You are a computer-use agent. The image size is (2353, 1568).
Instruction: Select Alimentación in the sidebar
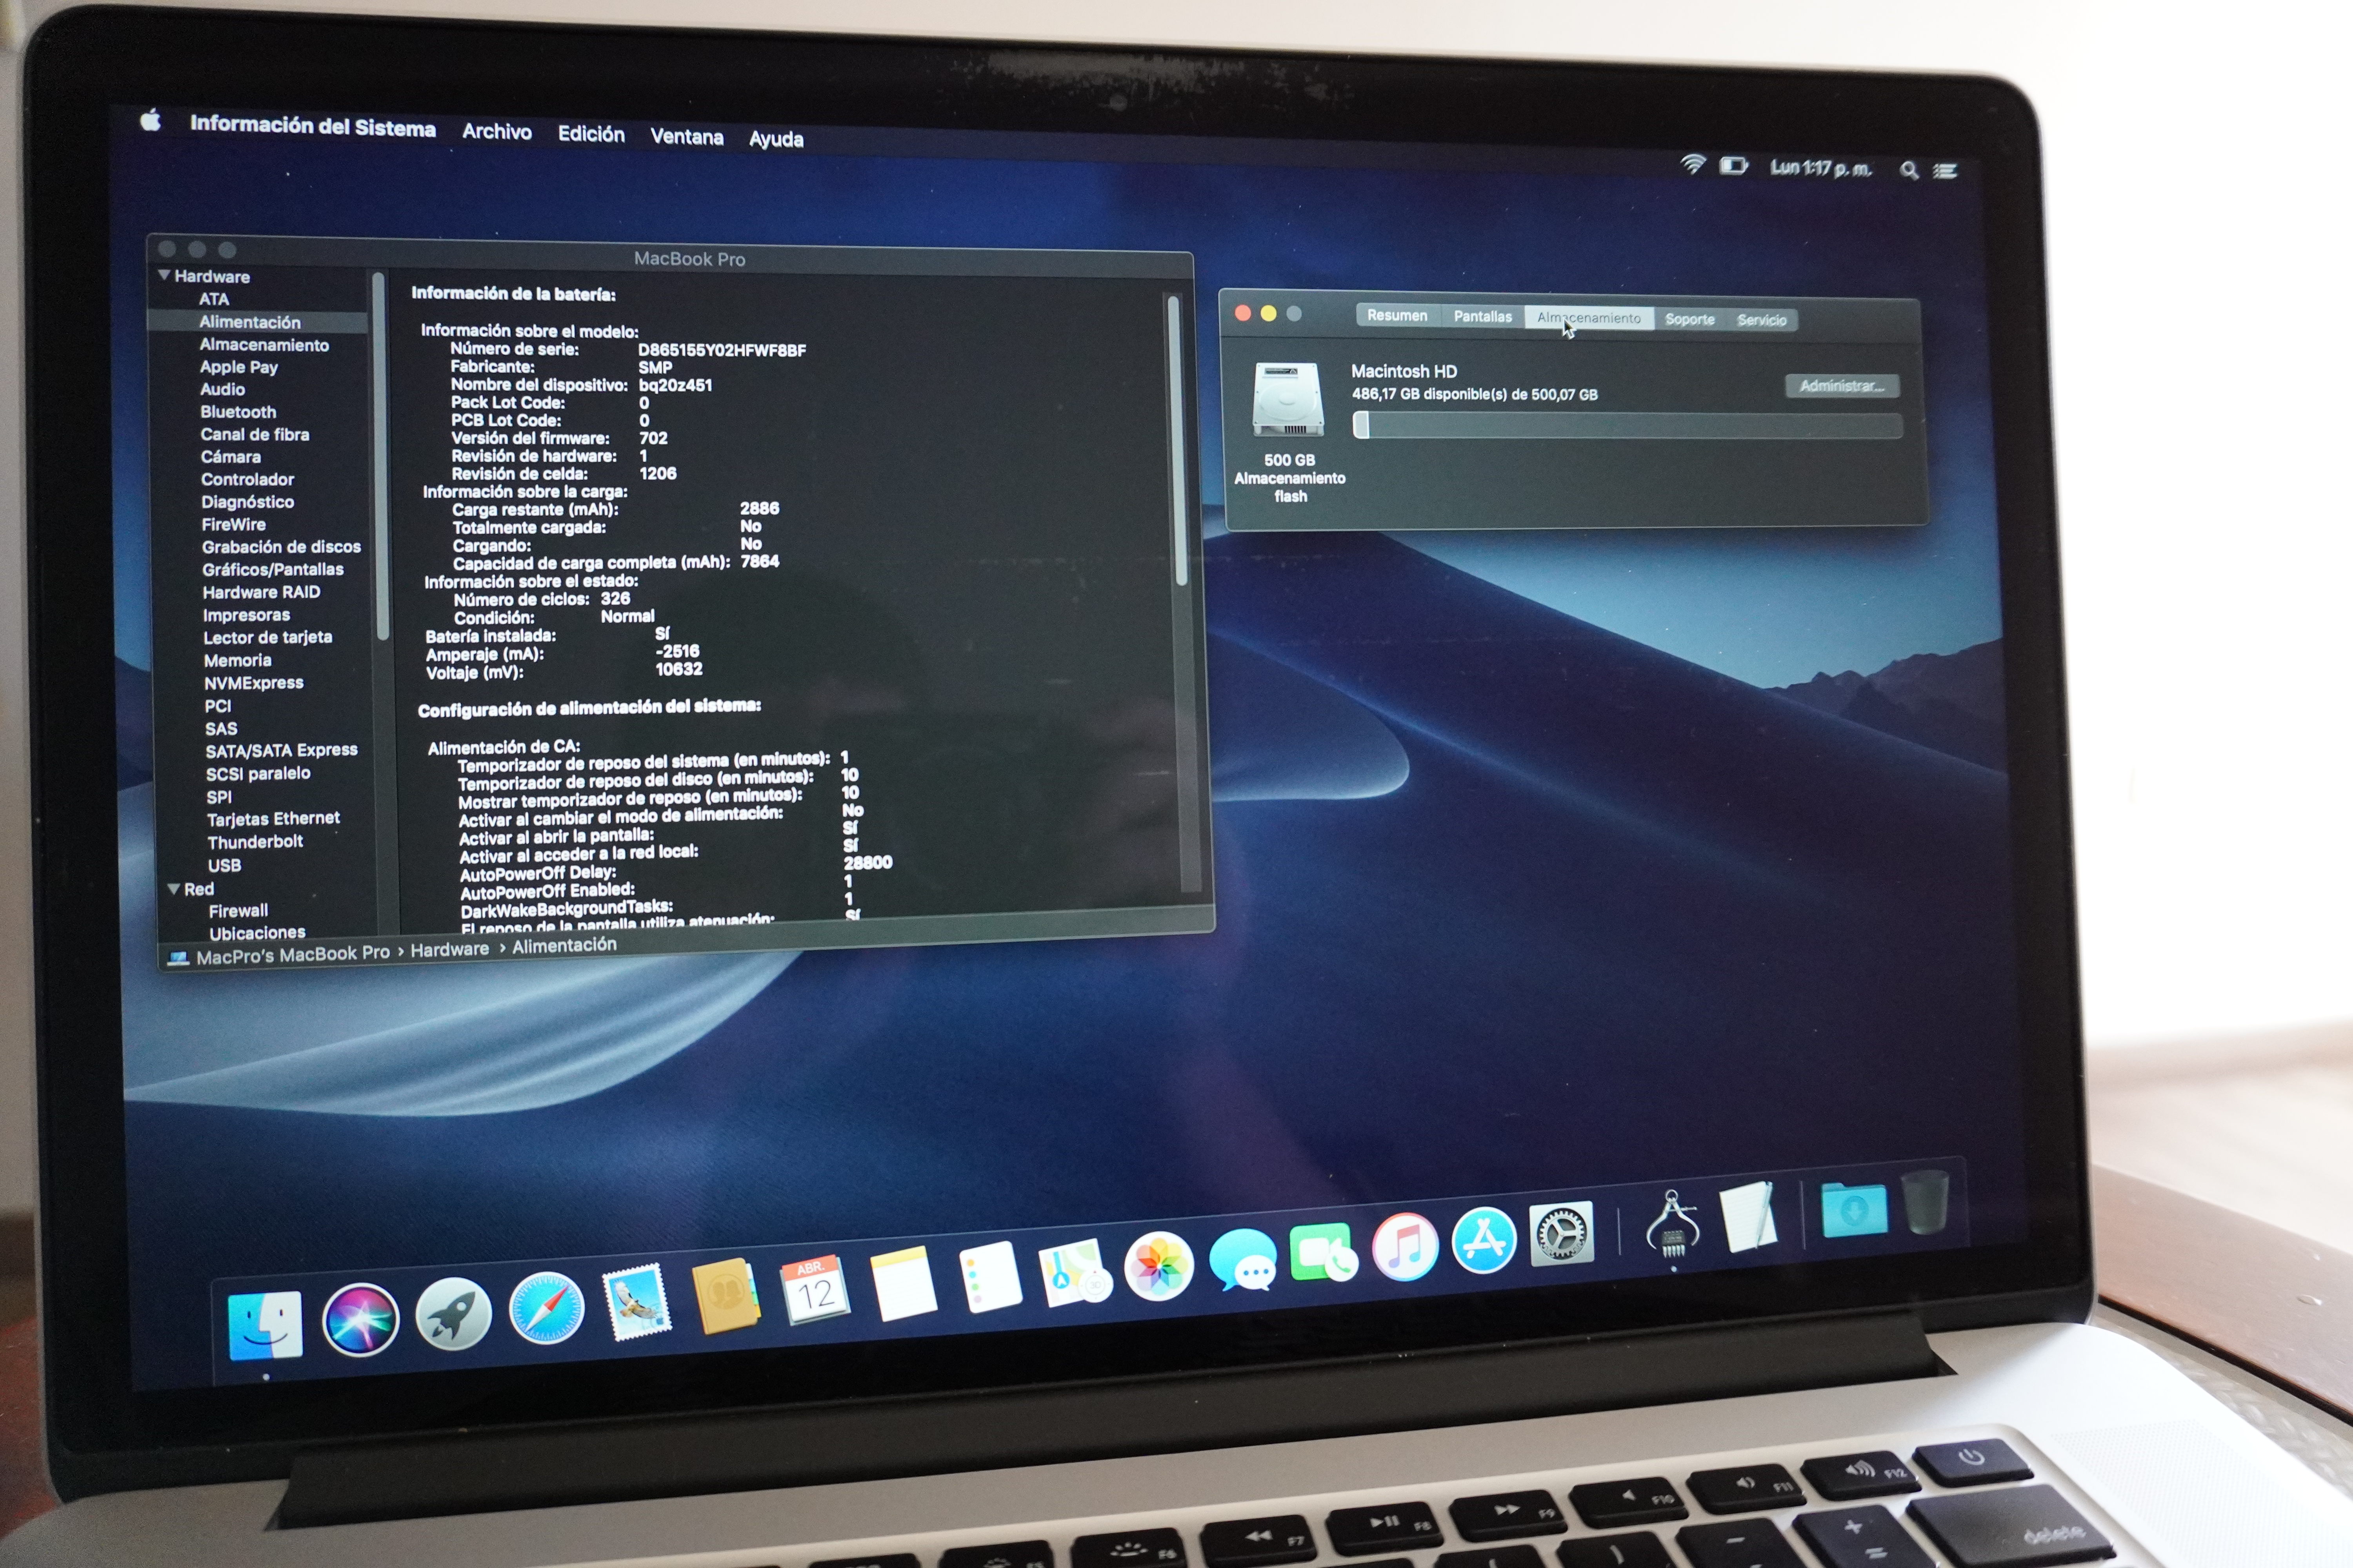[250, 322]
